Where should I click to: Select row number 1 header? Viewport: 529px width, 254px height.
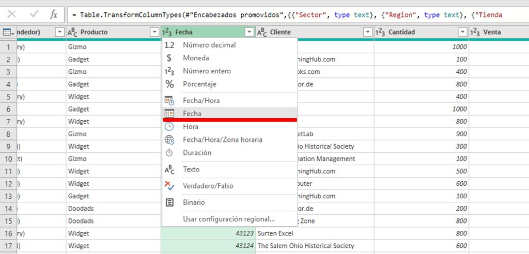(x=8, y=47)
